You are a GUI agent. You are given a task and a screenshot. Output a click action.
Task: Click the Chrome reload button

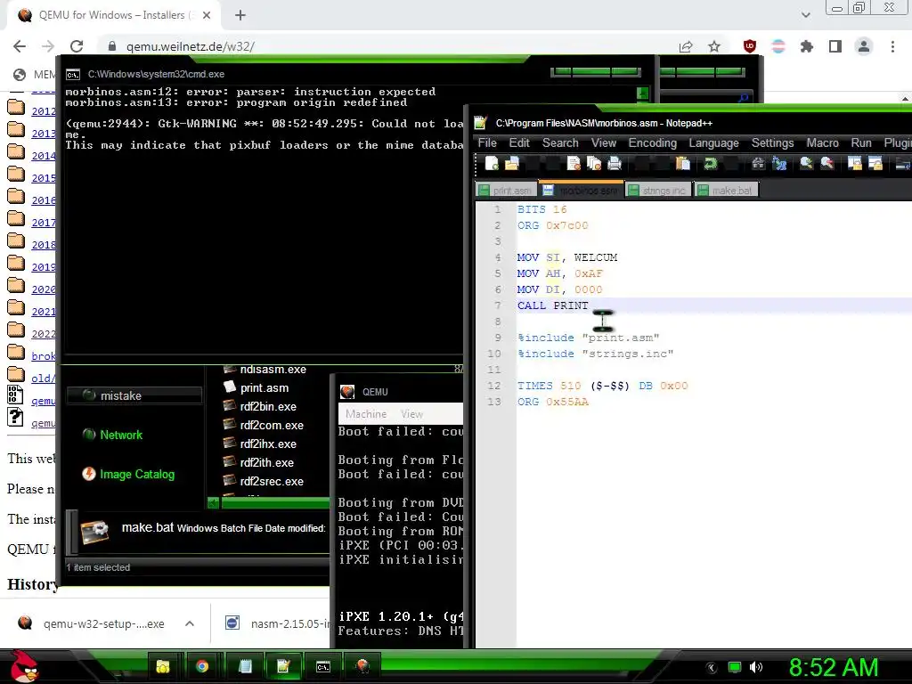tap(77, 46)
